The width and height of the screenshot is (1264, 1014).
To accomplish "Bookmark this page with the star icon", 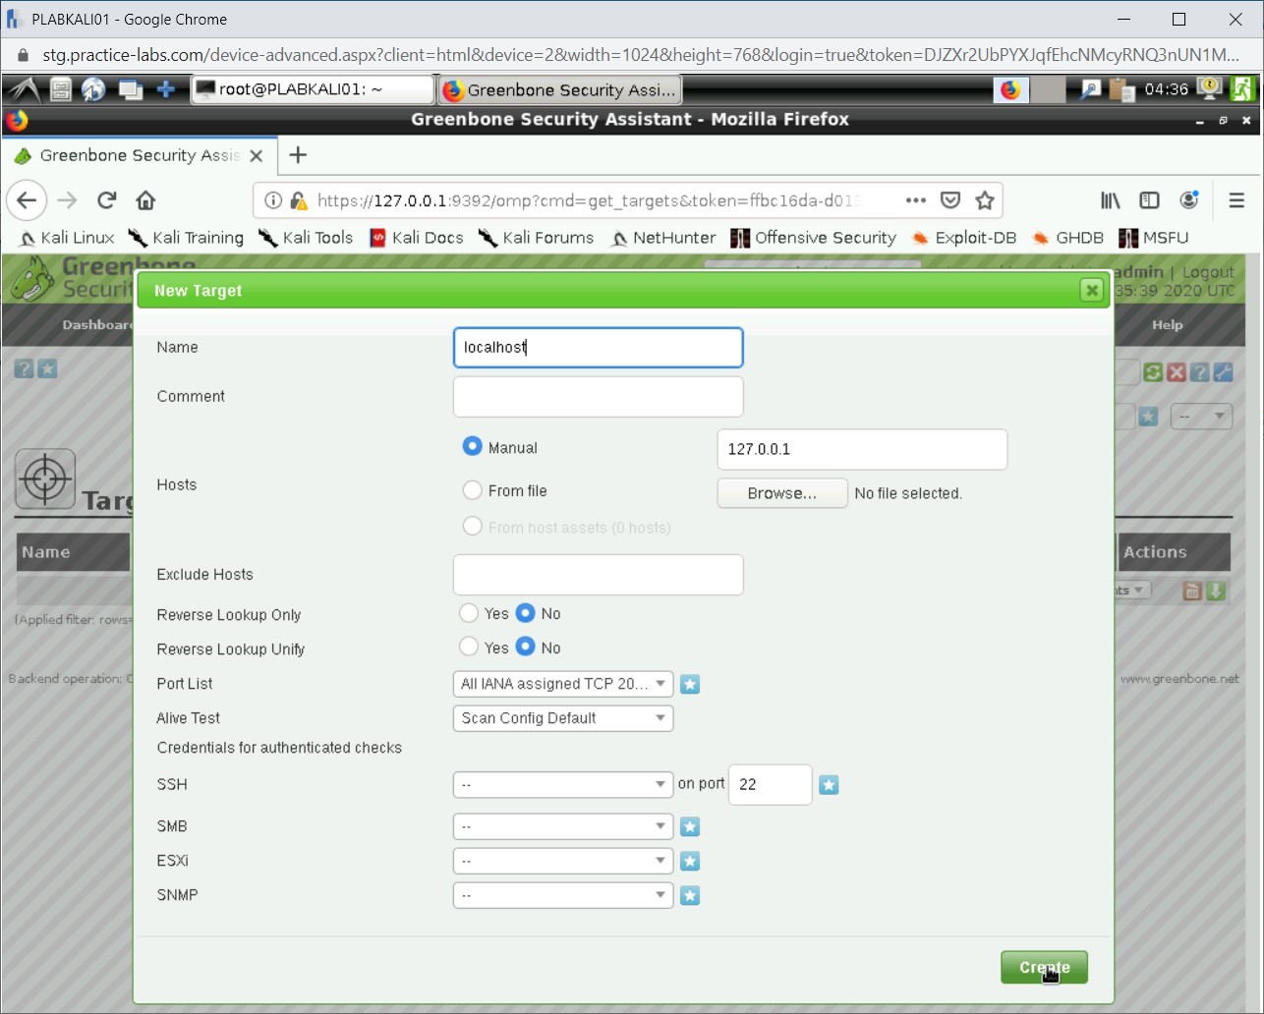I will click(x=984, y=200).
